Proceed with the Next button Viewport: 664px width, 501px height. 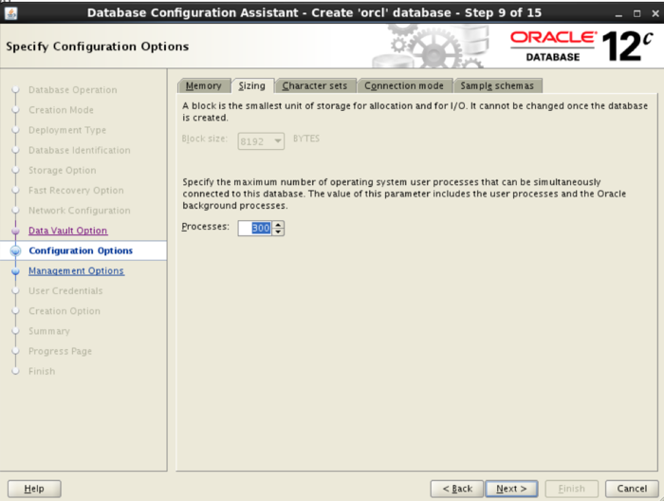(x=511, y=489)
